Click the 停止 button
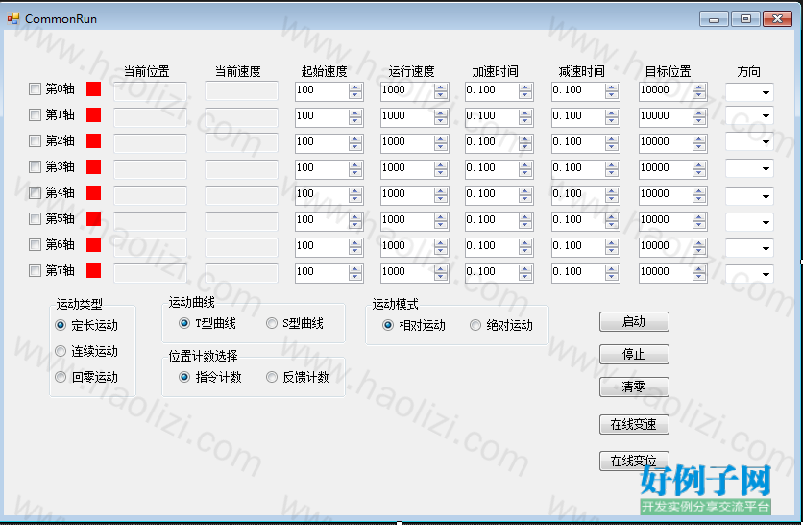Image resolution: width=803 pixels, height=525 pixels. click(x=634, y=354)
